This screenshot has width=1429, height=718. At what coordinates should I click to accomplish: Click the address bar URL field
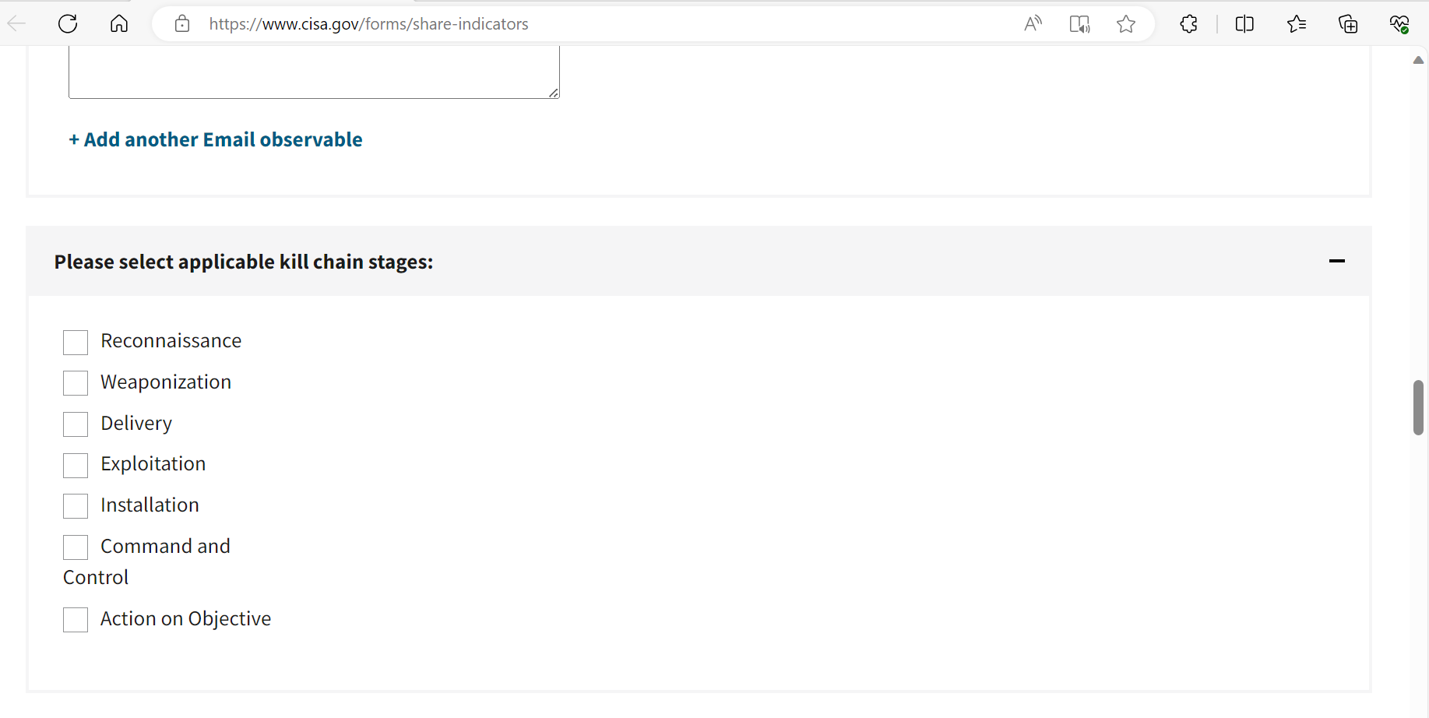[545, 24]
